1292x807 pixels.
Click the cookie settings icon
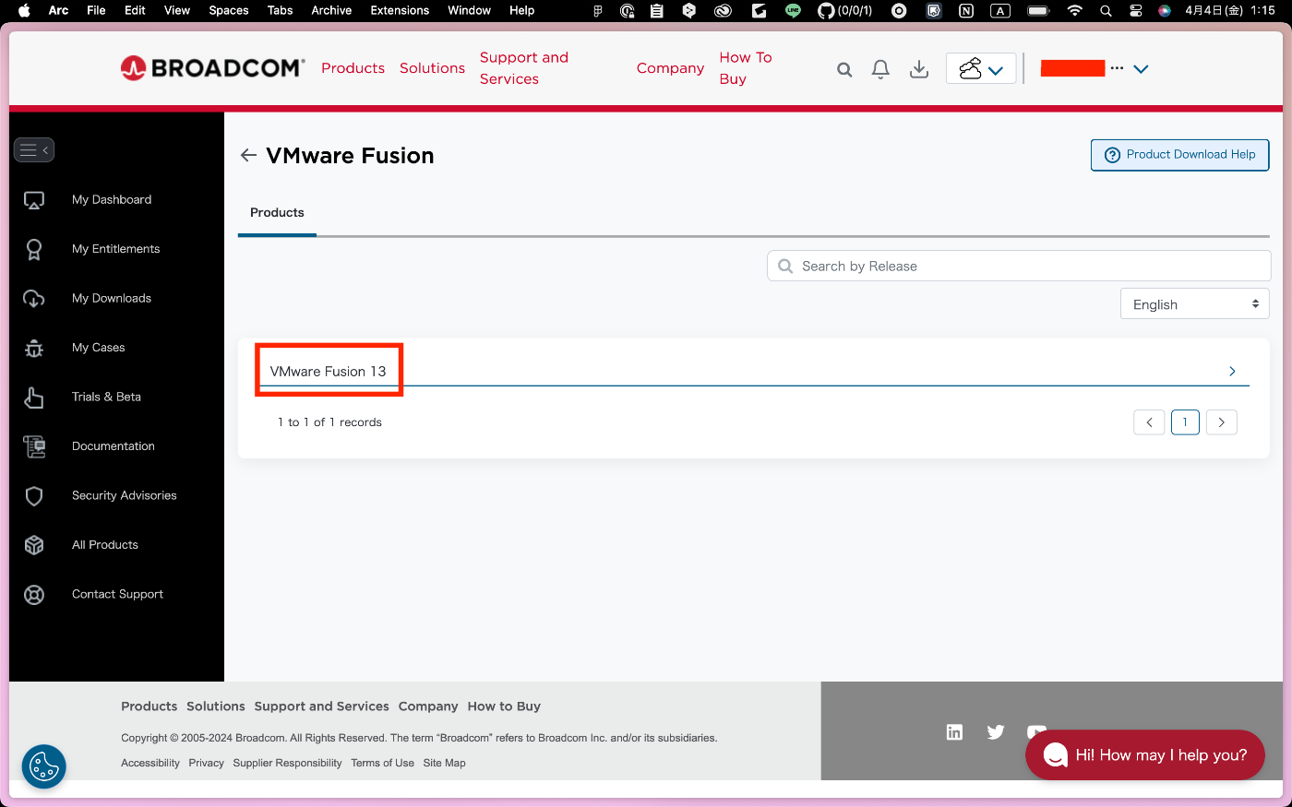click(44, 766)
